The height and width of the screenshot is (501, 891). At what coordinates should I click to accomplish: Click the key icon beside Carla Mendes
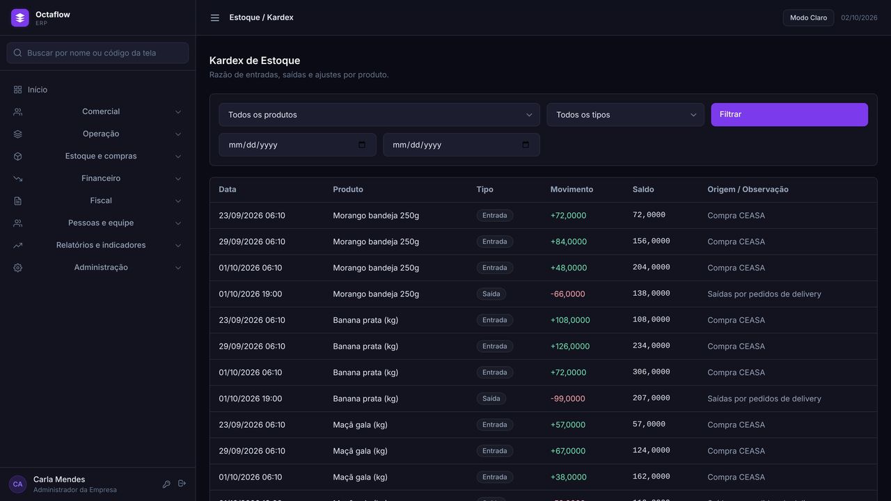166,484
